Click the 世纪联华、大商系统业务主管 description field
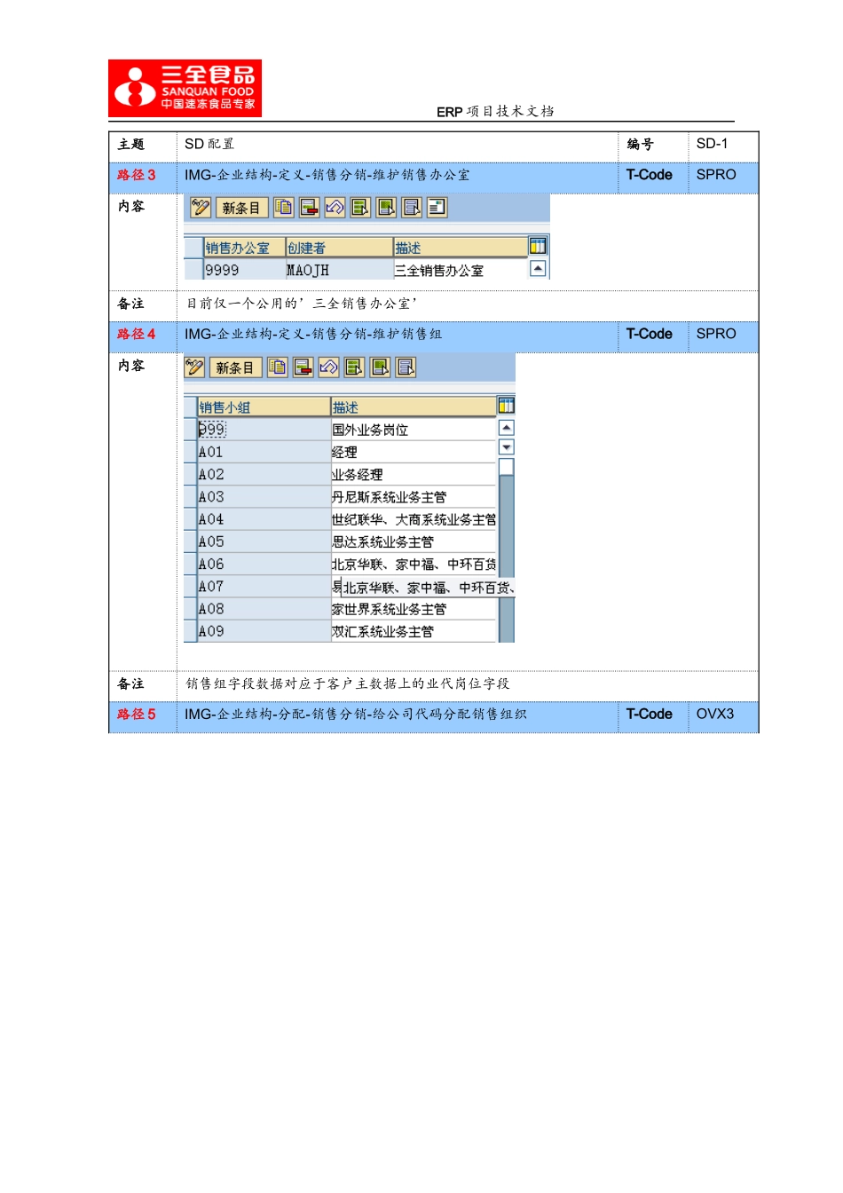Viewport: 843px width, 1193px height. pos(413,519)
